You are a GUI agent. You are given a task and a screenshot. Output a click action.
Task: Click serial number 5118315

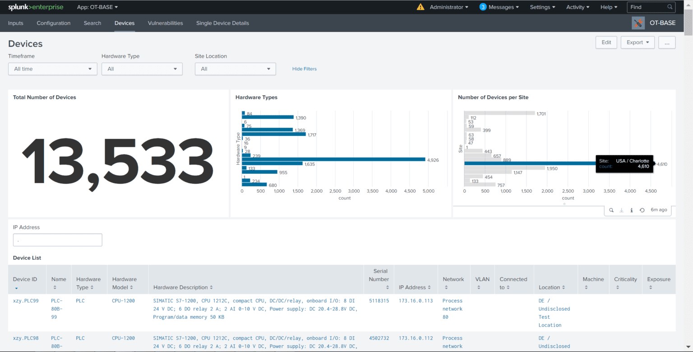[x=379, y=301]
